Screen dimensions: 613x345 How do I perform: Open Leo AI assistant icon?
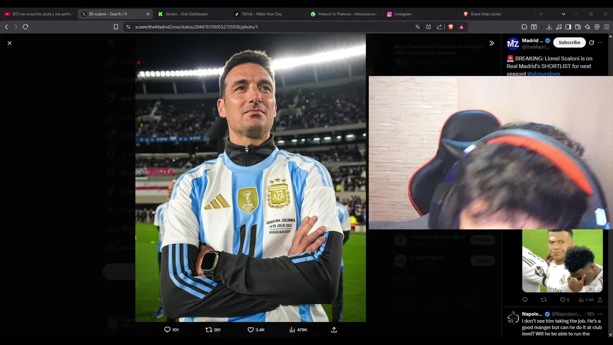[587, 27]
